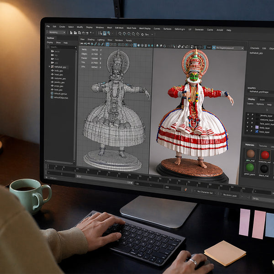Switch to the Anim tab in layer editor
This screenshot has width=274, height=274.
(x=262, y=99)
